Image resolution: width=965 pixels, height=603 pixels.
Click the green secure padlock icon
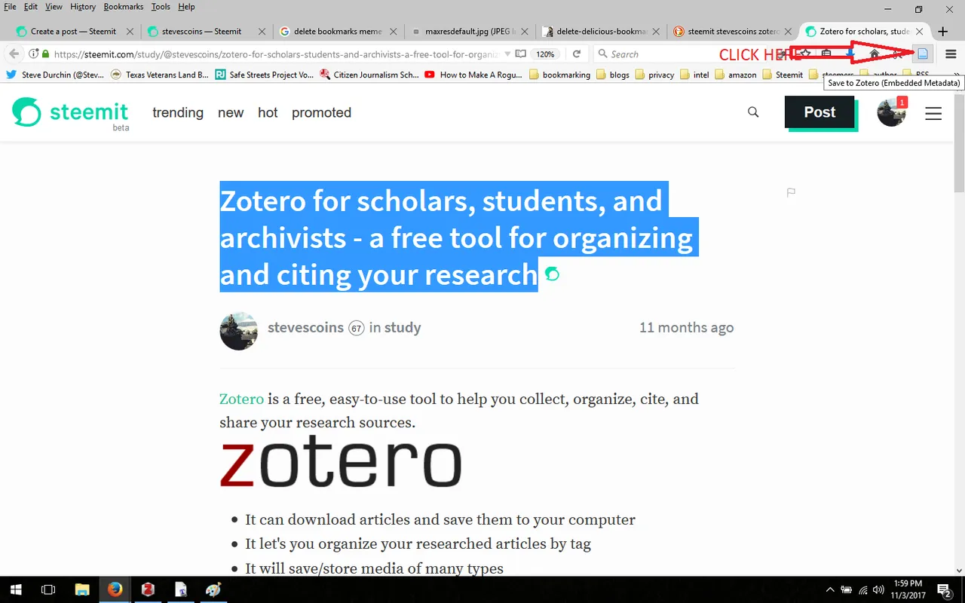[45, 54]
